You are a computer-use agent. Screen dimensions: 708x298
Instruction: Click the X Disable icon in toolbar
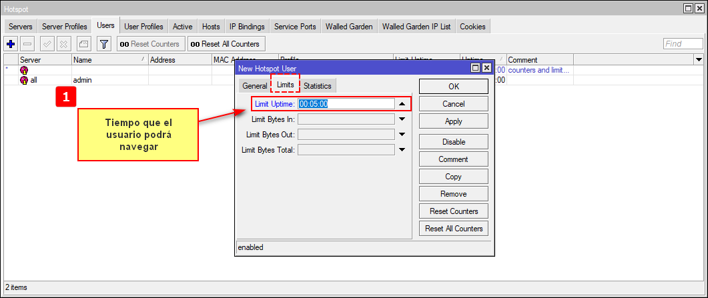64,44
